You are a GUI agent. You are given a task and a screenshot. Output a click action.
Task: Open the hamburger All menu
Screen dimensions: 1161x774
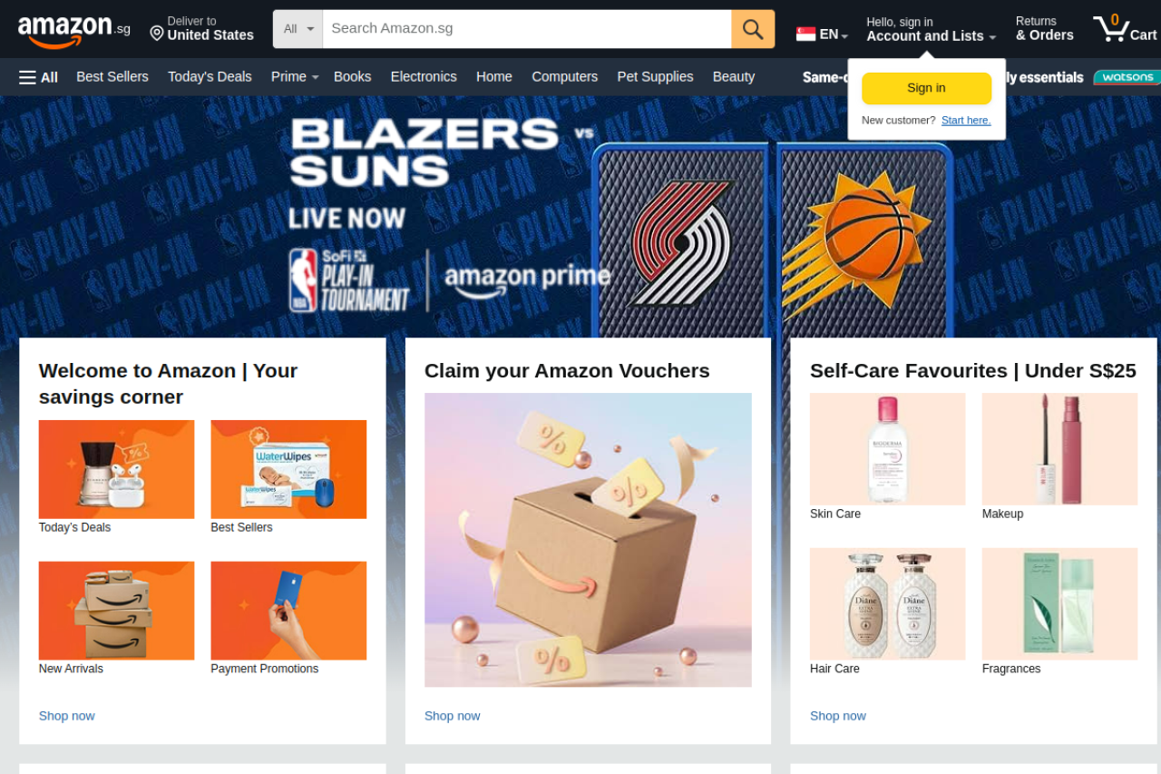click(38, 77)
